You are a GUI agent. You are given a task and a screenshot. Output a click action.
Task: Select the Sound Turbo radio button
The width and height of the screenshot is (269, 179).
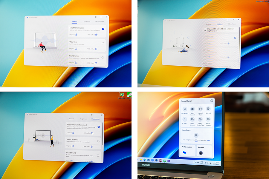point(103,58)
